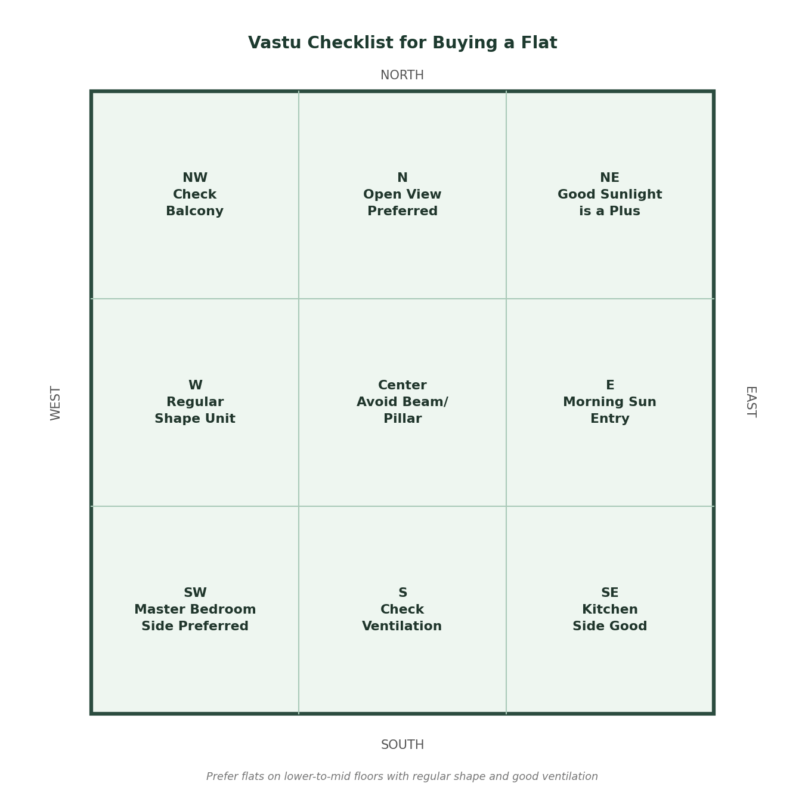Click the NORTH direction label

[402, 76]
